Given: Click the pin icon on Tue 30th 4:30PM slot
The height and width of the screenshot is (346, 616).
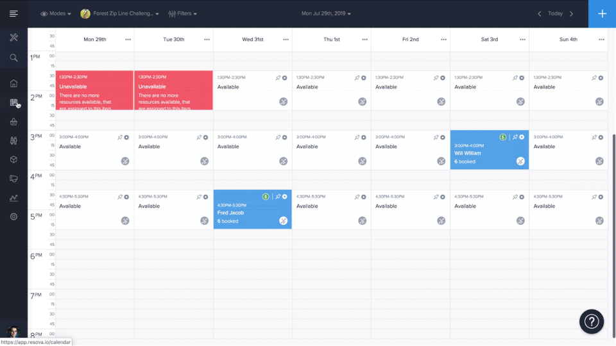Looking at the screenshot, I should [x=199, y=197].
